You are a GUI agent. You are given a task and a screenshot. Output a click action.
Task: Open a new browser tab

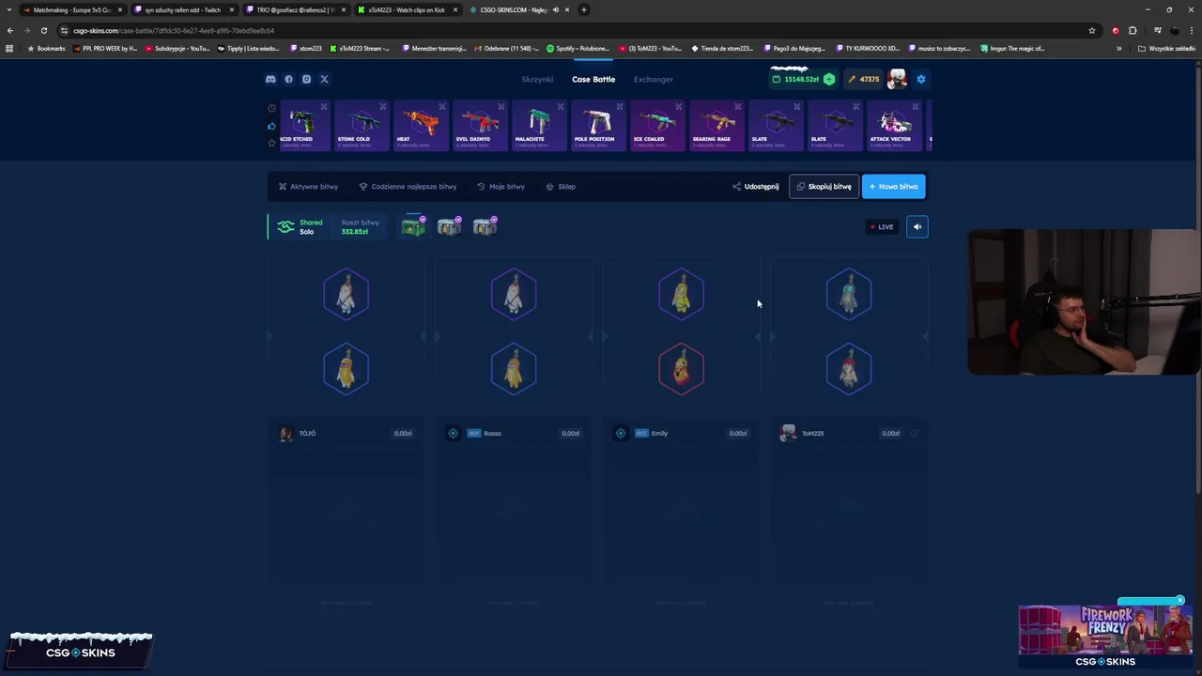pyautogui.click(x=584, y=9)
